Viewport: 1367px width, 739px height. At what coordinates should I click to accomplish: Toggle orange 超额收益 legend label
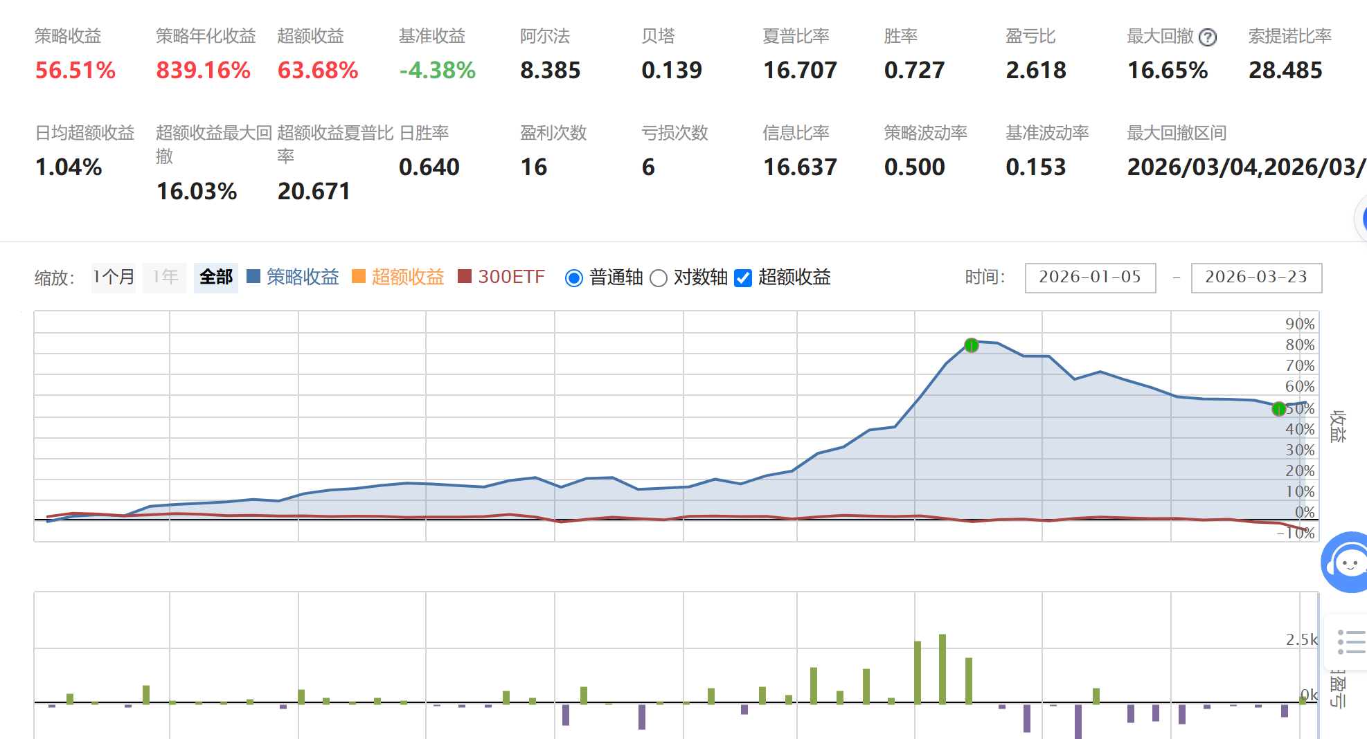408,277
